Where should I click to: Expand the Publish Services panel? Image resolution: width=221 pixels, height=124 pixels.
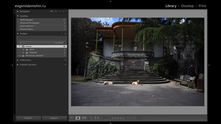(18, 65)
